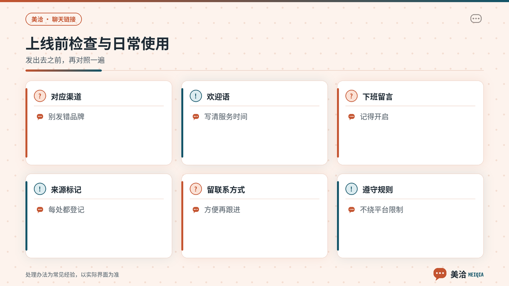The width and height of the screenshot is (509, 286).
Task: Click the chat bubble icon at top right
Action: [476, 19]
